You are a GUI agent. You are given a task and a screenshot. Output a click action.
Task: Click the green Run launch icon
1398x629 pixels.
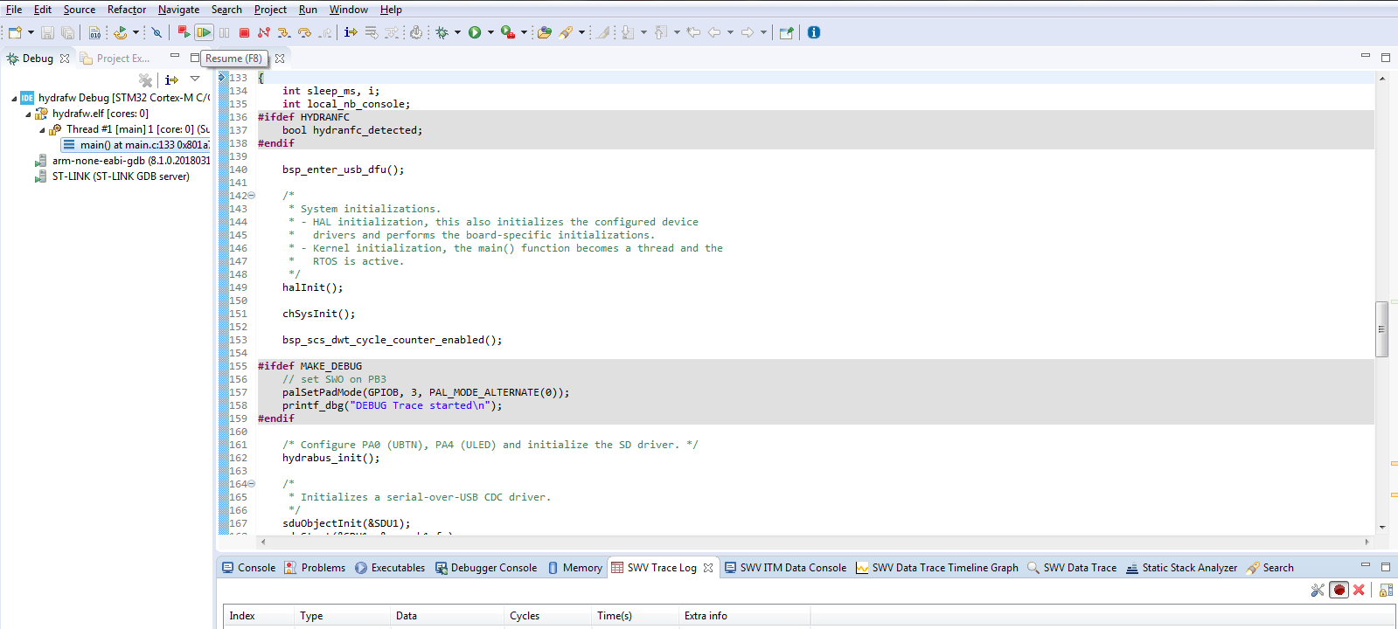pyautogui.click(x=475, y=32)
